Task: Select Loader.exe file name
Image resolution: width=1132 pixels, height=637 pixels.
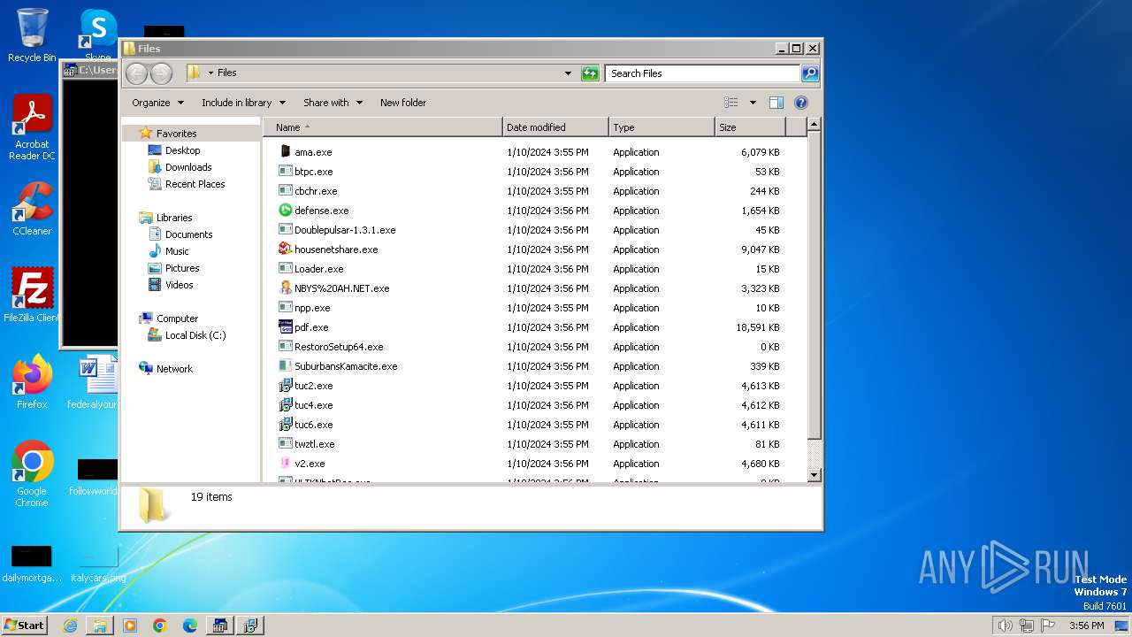Action: (x=318, y=269)
